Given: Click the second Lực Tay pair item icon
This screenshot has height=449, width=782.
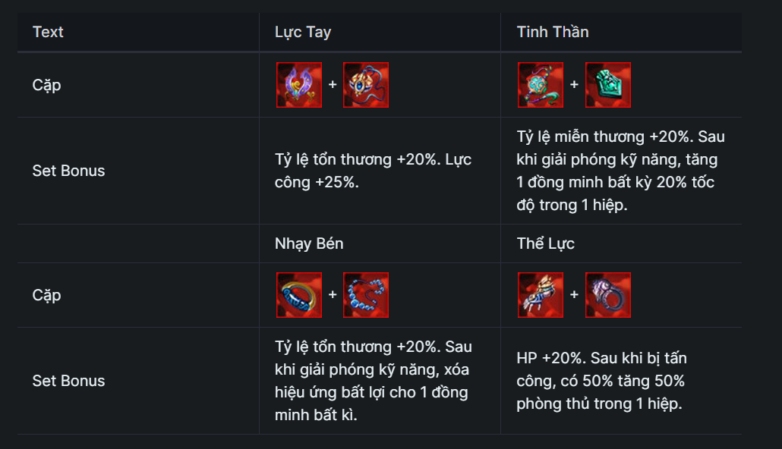Looking at the screenshot, I should click(366, 85).
